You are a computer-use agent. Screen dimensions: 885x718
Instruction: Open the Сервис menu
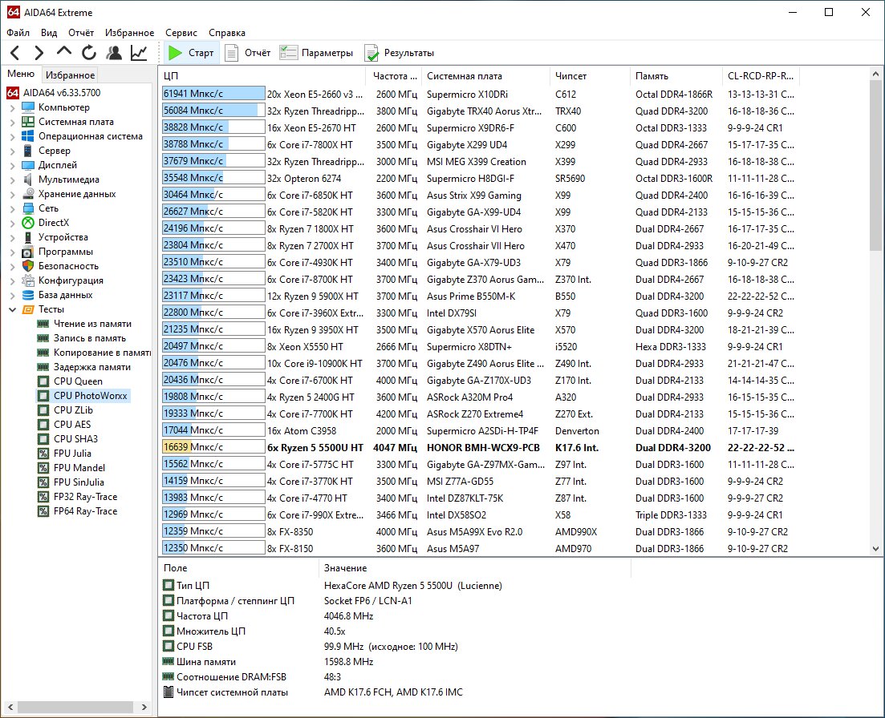(181, 33)
